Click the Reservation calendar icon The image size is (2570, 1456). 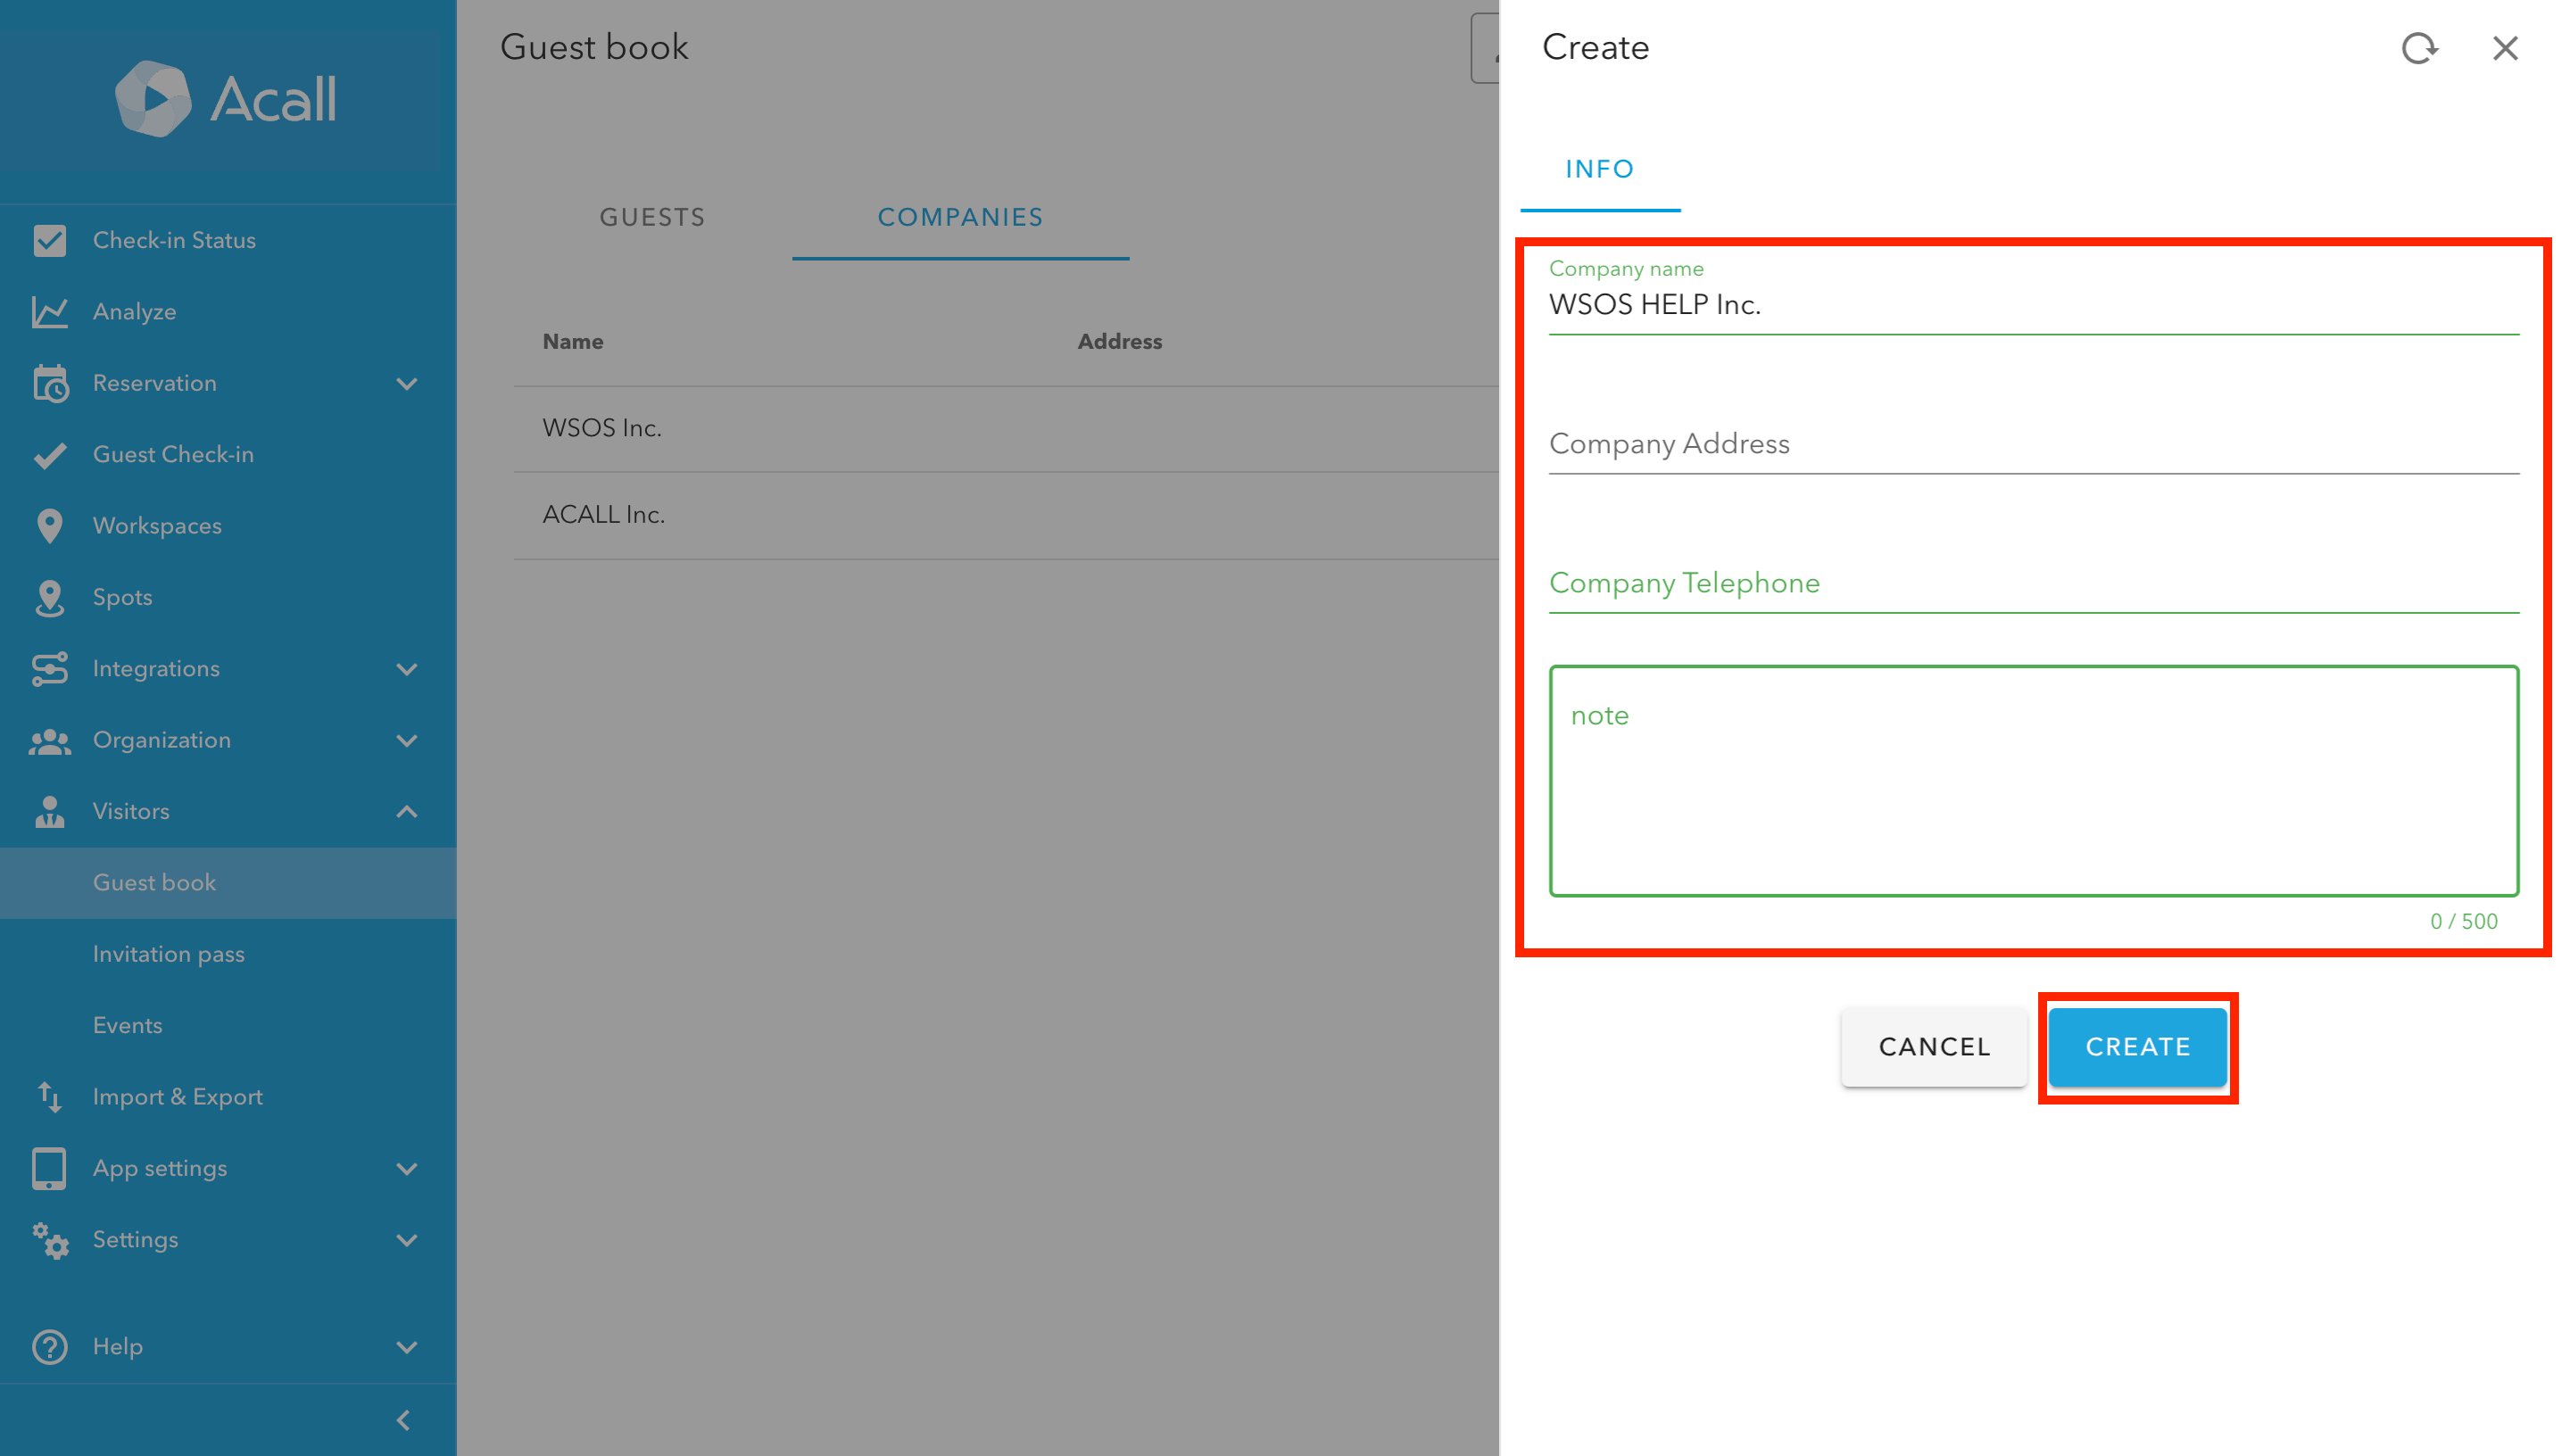49,383
